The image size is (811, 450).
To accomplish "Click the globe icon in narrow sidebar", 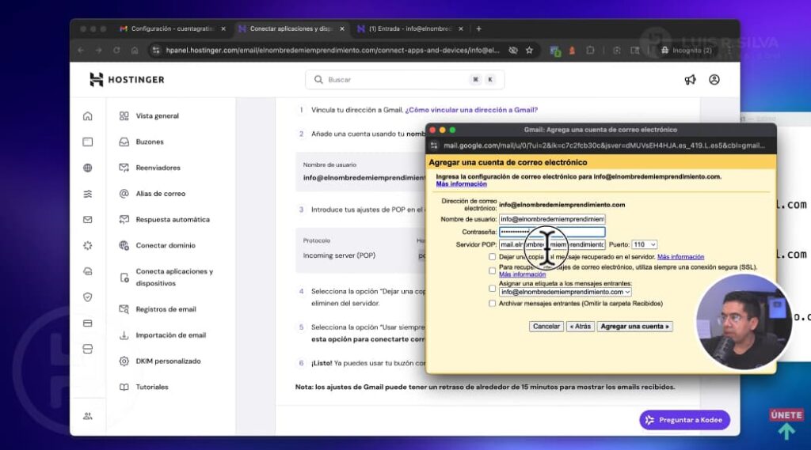I will 87,168.
